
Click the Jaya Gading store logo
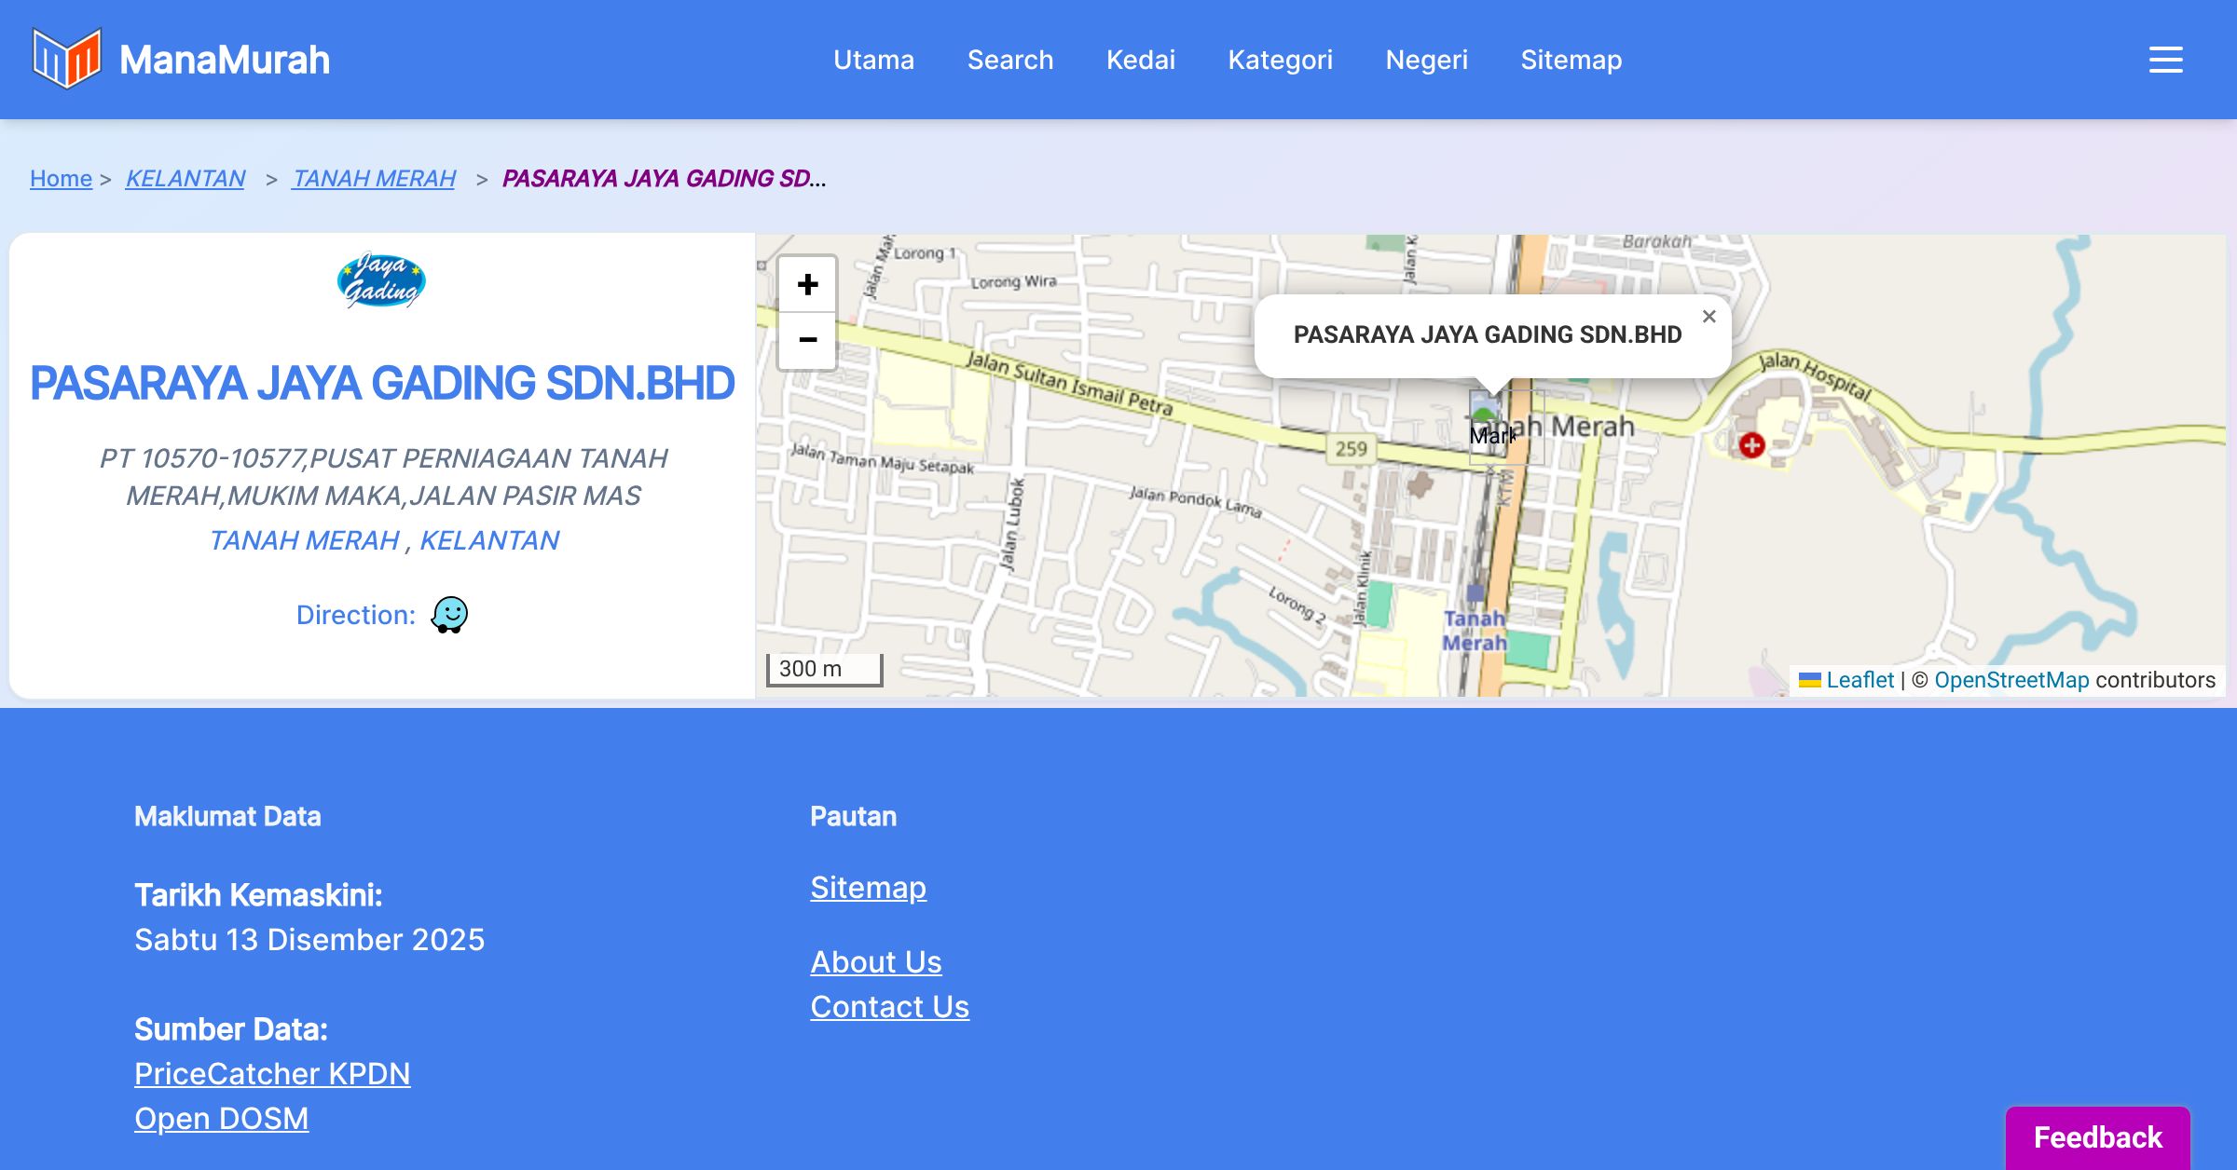tap(381, 280)
